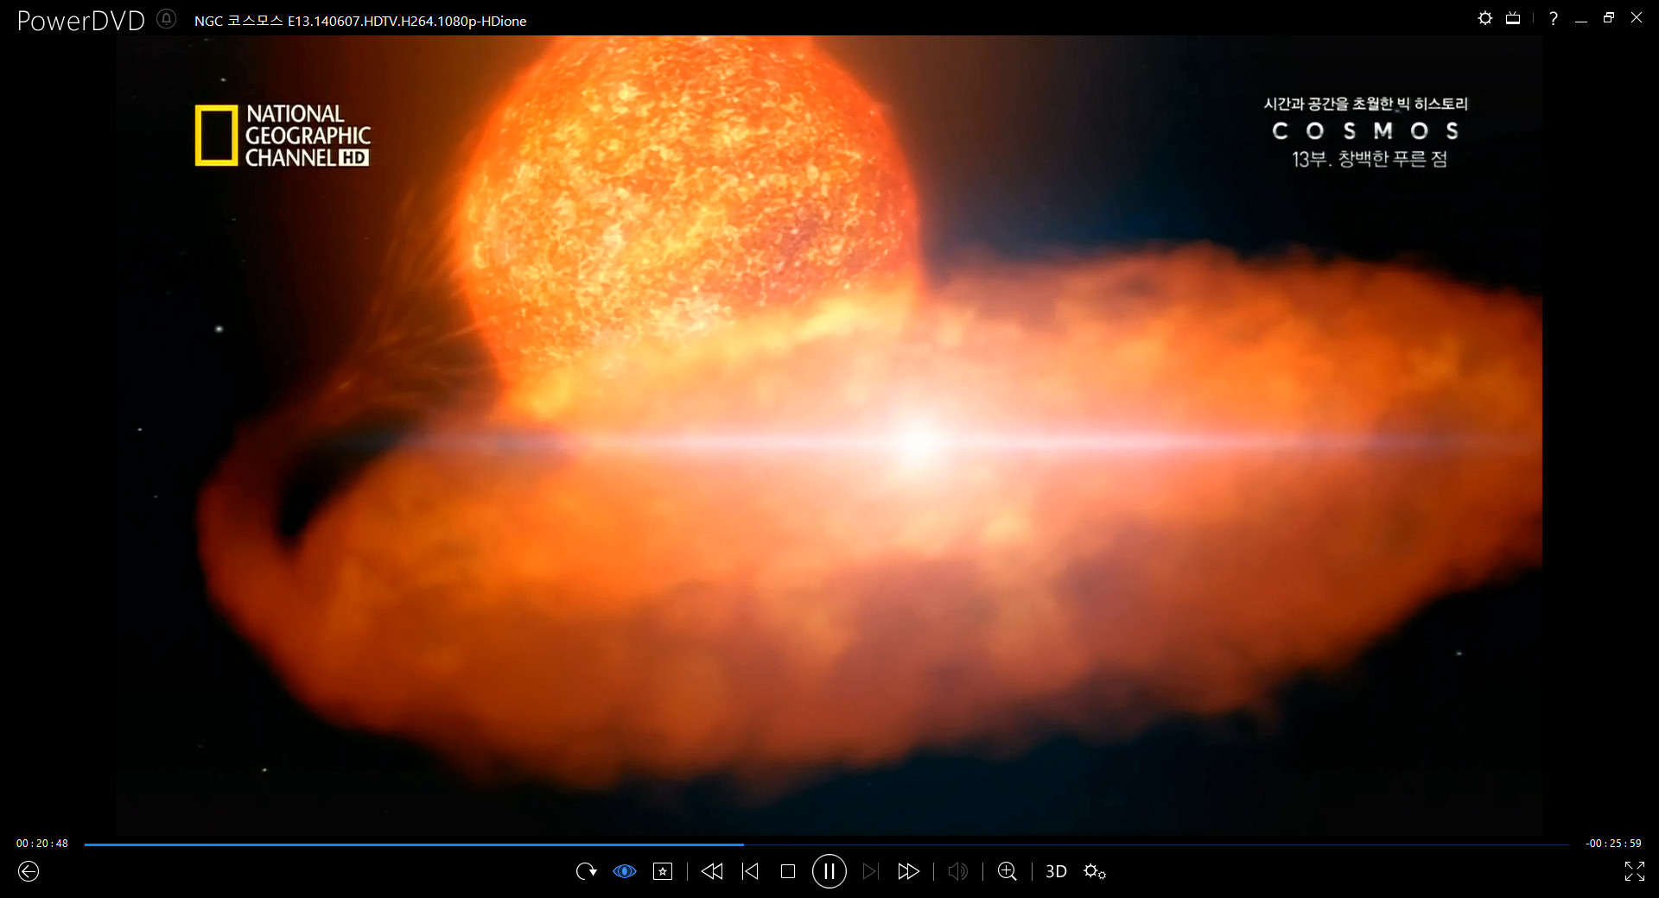Skip to the next item
Image resolution: width=1659 pixels, height=898 pixels.
click(x=871, y=871)
